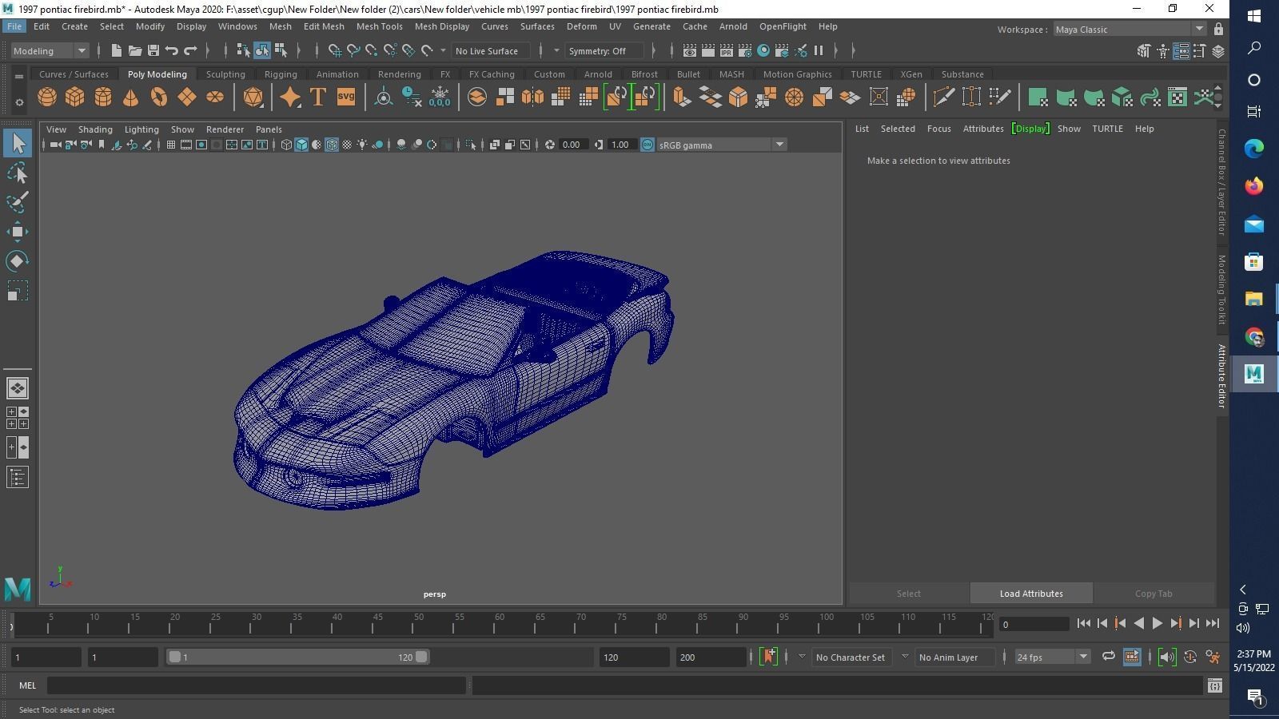Select the Lasso tool in toolbox

point(18,173)
